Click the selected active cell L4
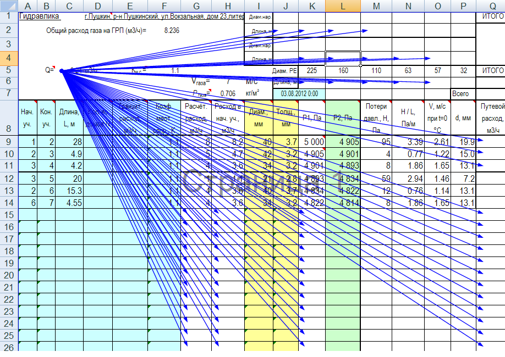The width and height of the screenshot is (505, 357). coord(343,58)
